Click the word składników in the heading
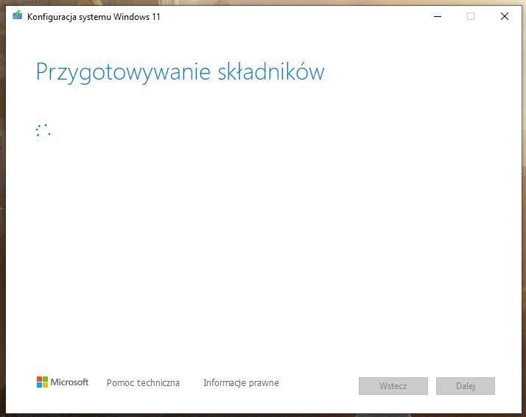The width and height of the screenshot is (526, 417). pyautogui.click(x=271, y=72)
